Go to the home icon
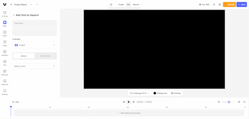This screenshot has width=249, height=119. pos(111,5)
